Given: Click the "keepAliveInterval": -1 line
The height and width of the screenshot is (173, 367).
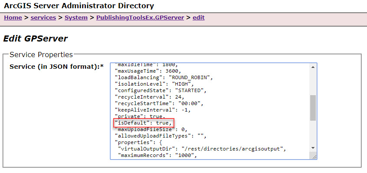Looking at the screenshot, I should point(153,110).
